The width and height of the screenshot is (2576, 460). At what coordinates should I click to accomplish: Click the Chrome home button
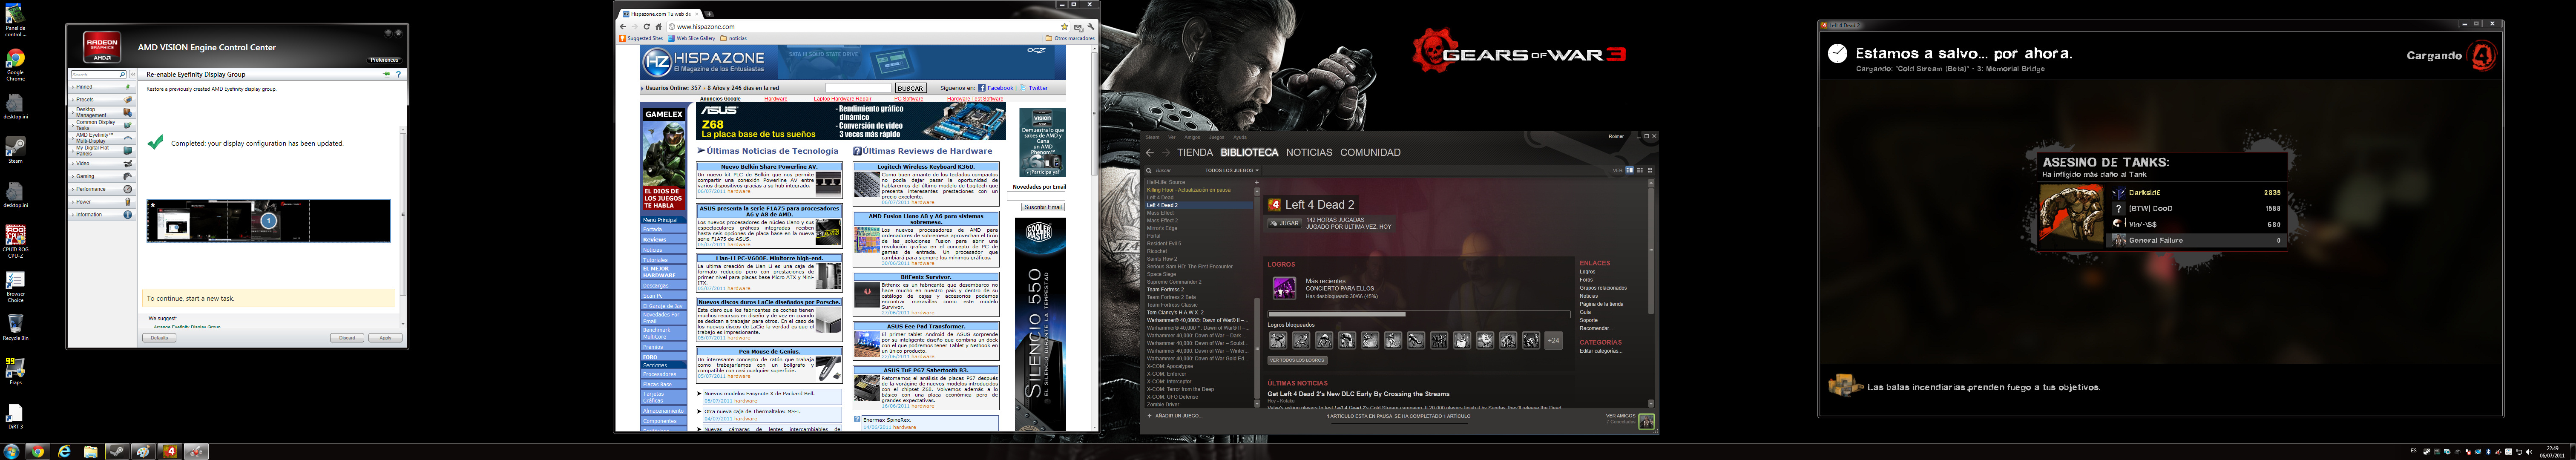pyautogui.click(x=659, y=27)
